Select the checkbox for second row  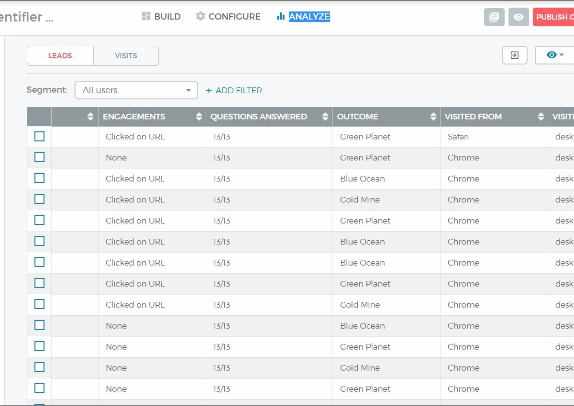coord(39,157)
